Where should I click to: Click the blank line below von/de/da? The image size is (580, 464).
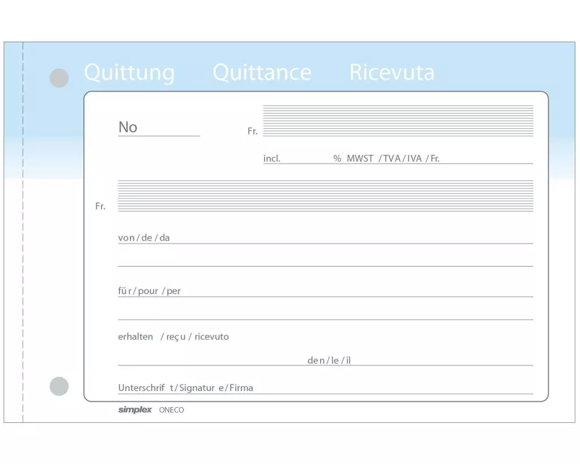[325, 262]
